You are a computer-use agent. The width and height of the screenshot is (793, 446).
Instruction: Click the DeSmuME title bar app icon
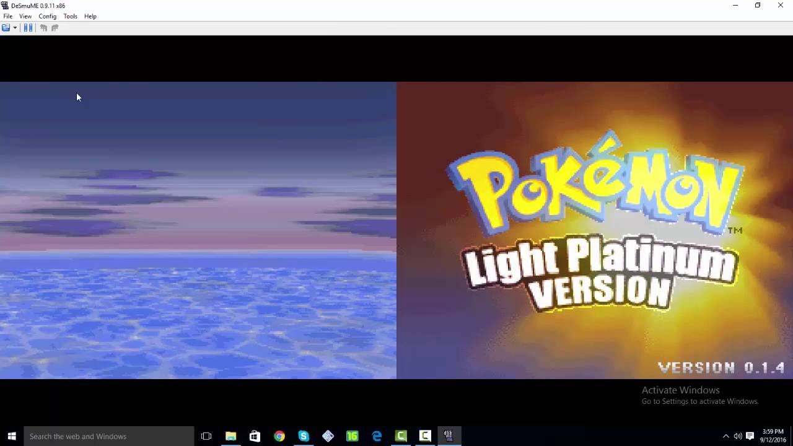6,6
